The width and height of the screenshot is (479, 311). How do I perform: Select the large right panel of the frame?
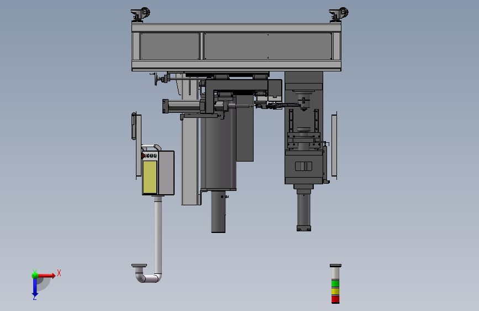pos(268,46)
